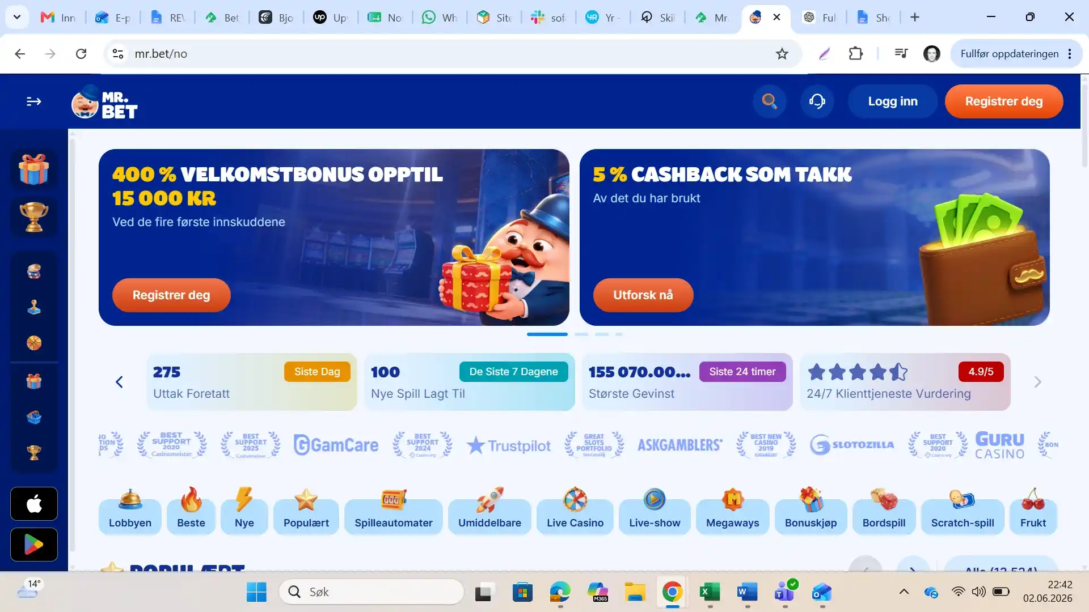Screen dimensions: 1089x612
Task: Open the tab search dropdown arrow
Action: point(17,17)
